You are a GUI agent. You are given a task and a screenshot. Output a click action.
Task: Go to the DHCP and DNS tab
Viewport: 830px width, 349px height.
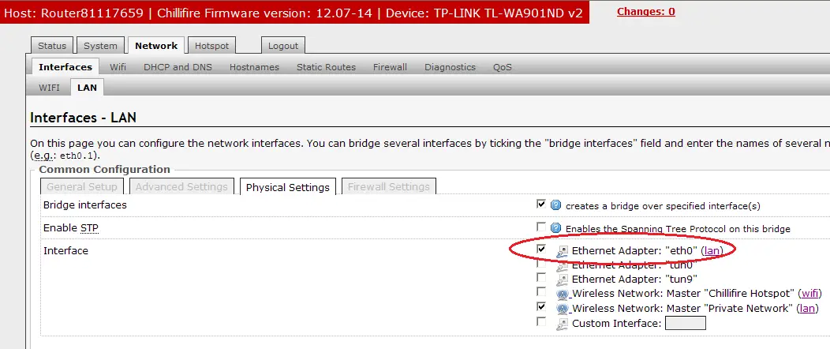[178, 67]
